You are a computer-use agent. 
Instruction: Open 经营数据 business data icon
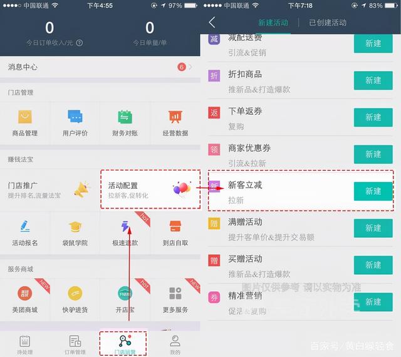[175, 117]
